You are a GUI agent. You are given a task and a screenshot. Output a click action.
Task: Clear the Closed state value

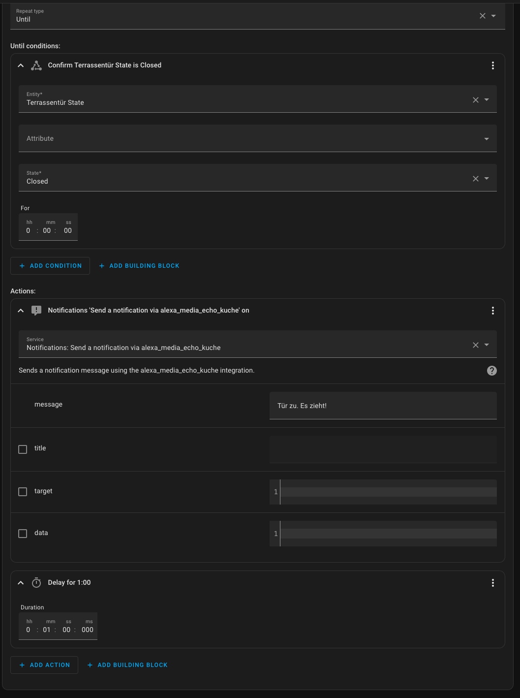[475, 179]
